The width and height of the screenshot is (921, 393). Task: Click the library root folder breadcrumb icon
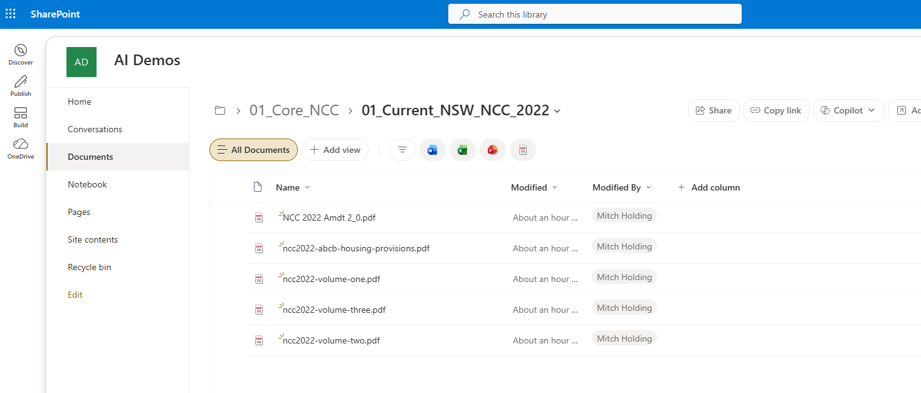(220, 110)
